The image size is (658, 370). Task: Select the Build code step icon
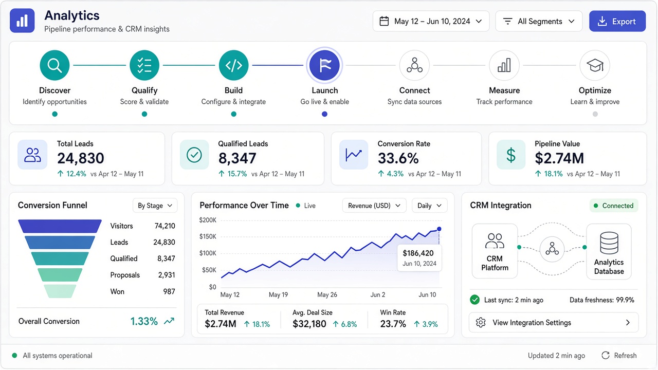pyautogui.click(x=234, y=65)
